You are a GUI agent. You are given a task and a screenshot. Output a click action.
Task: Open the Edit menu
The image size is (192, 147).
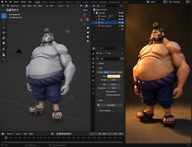pos(10,2)
